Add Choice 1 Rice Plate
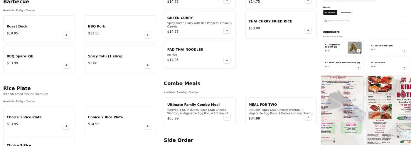Viewport: 411px width, 146px height. click(x=66, y=126)
